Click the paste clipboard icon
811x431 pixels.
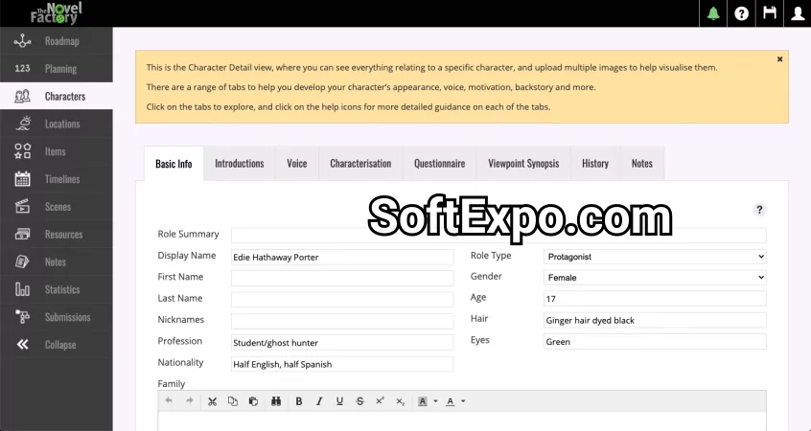tap(253, 401)
